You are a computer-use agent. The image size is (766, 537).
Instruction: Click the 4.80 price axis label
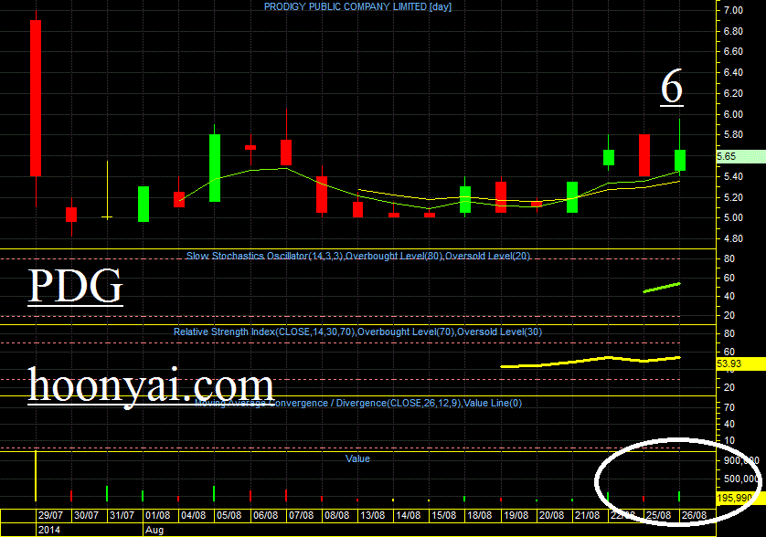click(x=733, y=238)
